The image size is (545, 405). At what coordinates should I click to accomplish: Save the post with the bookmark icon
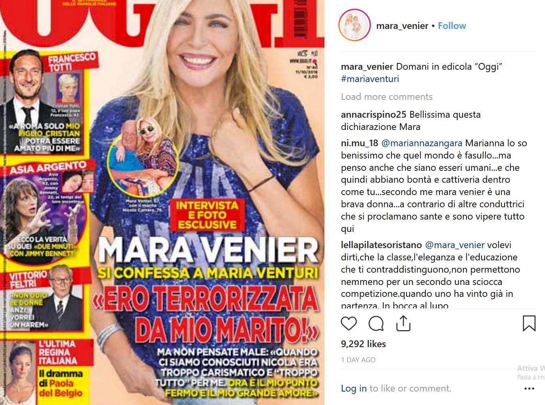[529, 323]
